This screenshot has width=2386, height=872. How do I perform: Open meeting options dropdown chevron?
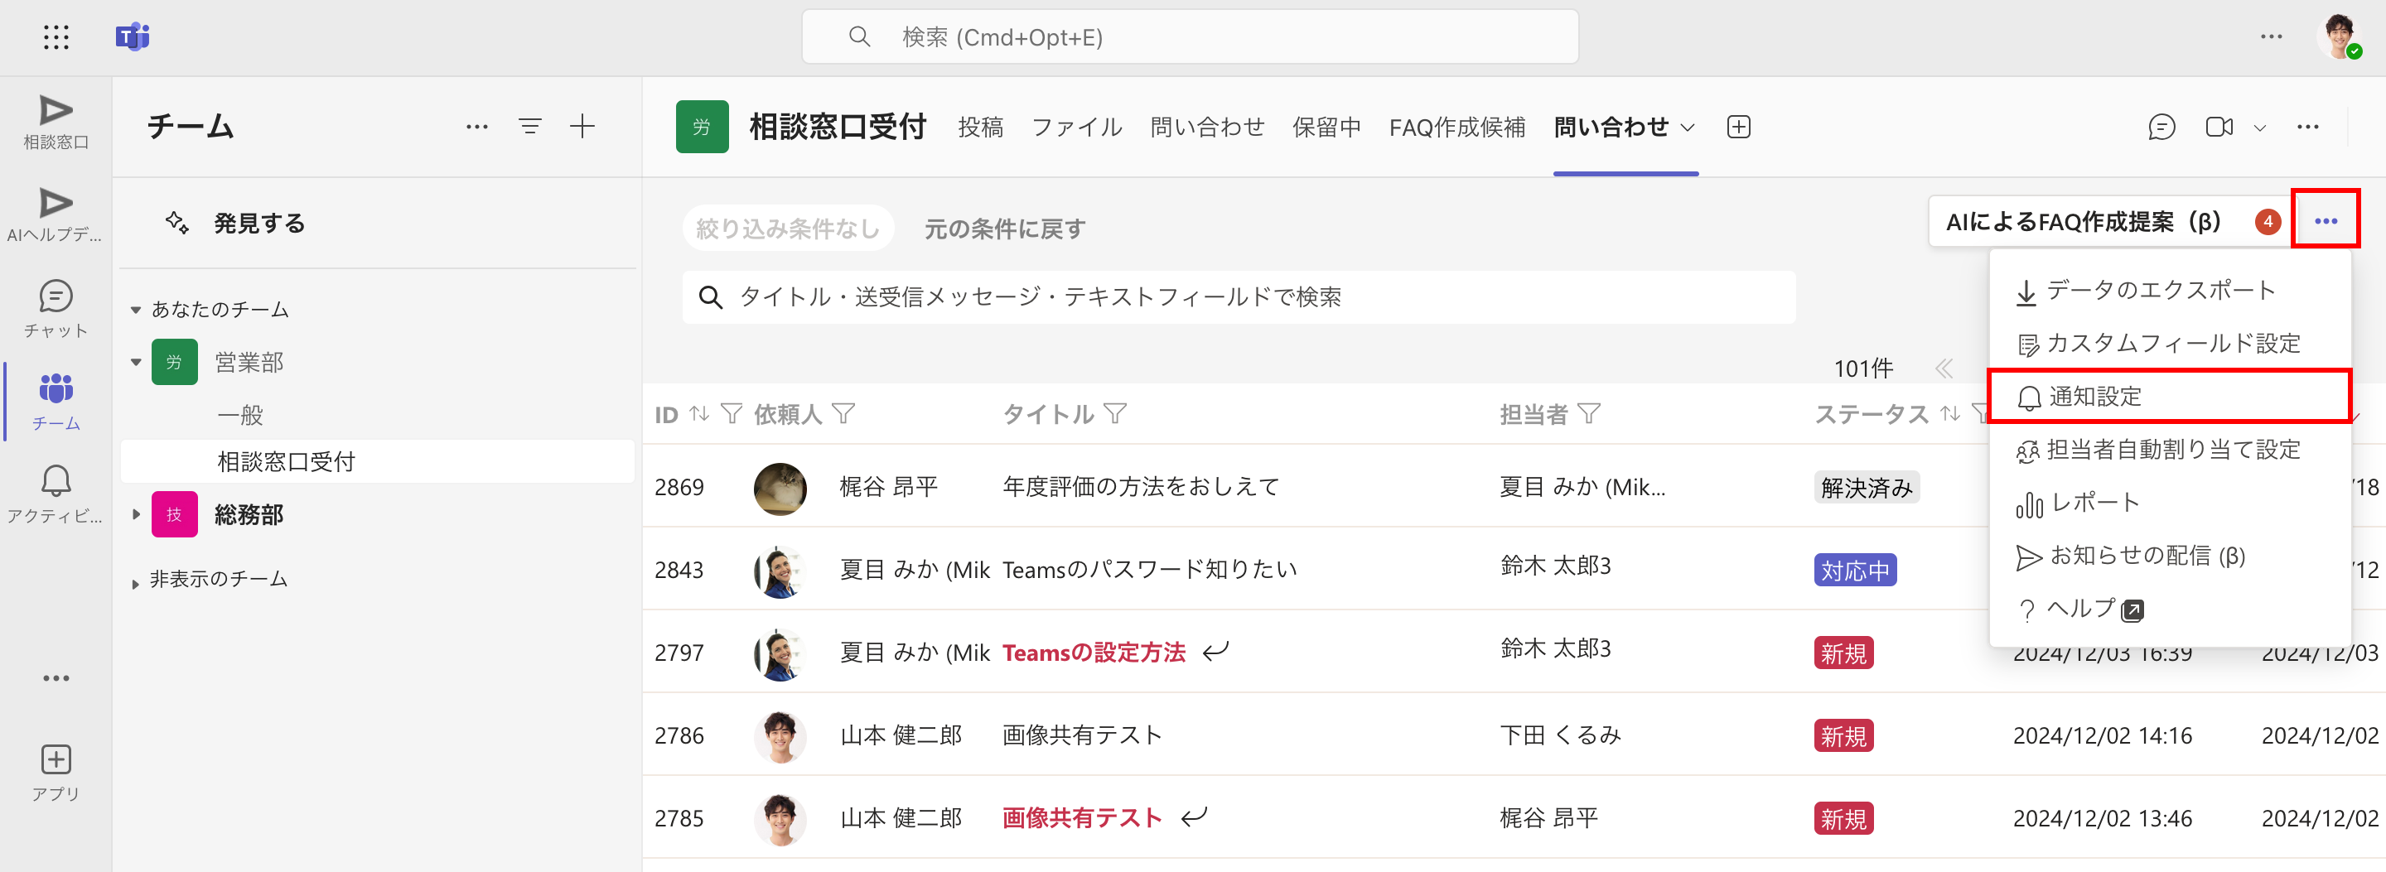click(x=2259, y=128)
